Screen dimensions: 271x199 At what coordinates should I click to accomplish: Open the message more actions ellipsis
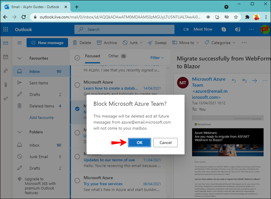point(265,81)
